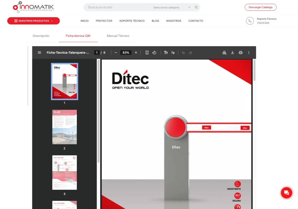Screen dimensions: 298x209
Task: Download the PDF file
Action: click(233, 53)
